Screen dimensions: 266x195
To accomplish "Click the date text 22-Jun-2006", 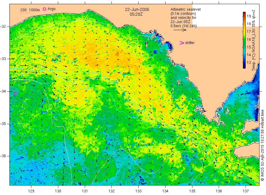I will click(137, 9).
